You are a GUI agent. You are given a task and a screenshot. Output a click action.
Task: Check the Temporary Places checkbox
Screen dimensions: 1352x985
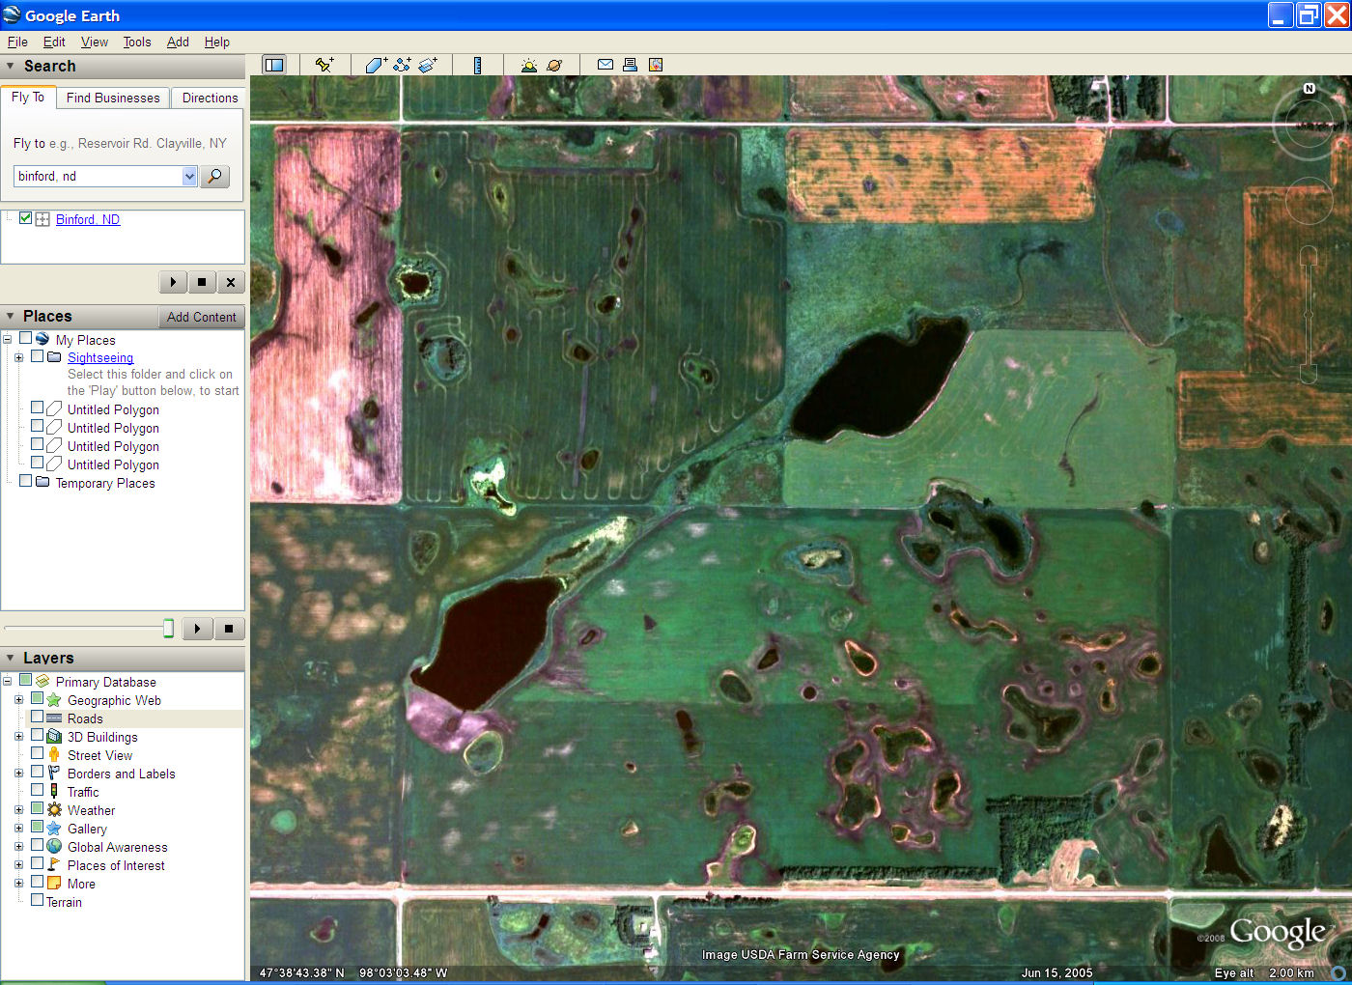[x=26, y=481]
